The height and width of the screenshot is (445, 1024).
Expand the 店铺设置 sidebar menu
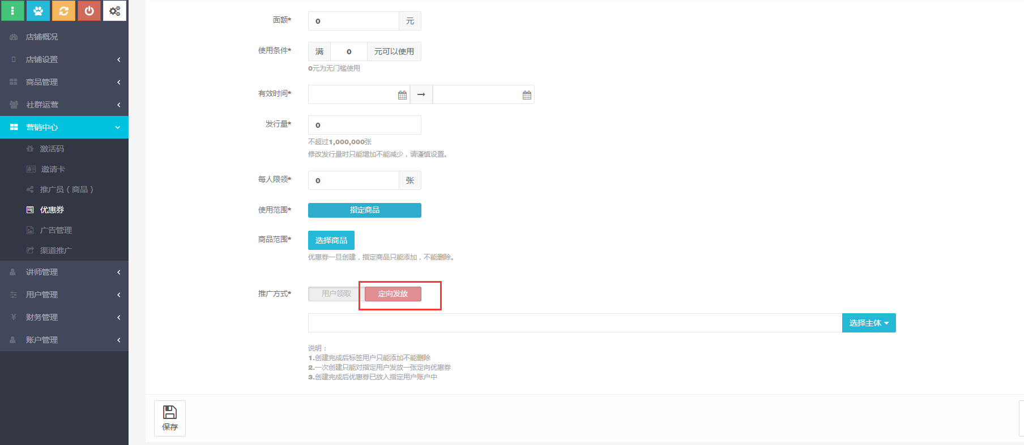click(x=64, y=59)
